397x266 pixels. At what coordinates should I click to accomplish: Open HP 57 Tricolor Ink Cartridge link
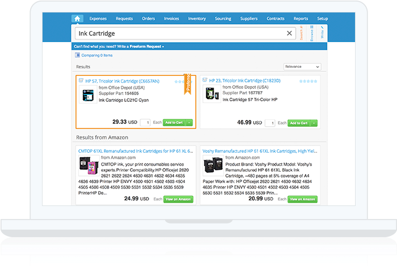pyautogui.click(x=123, y=81)
